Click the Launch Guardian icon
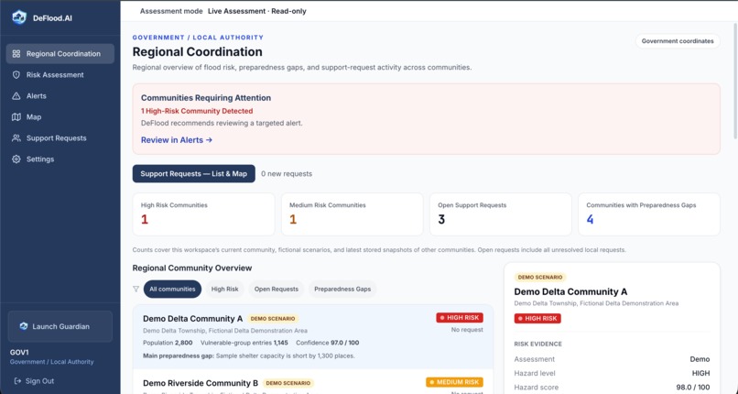738x394 pixels. (24, 326)
